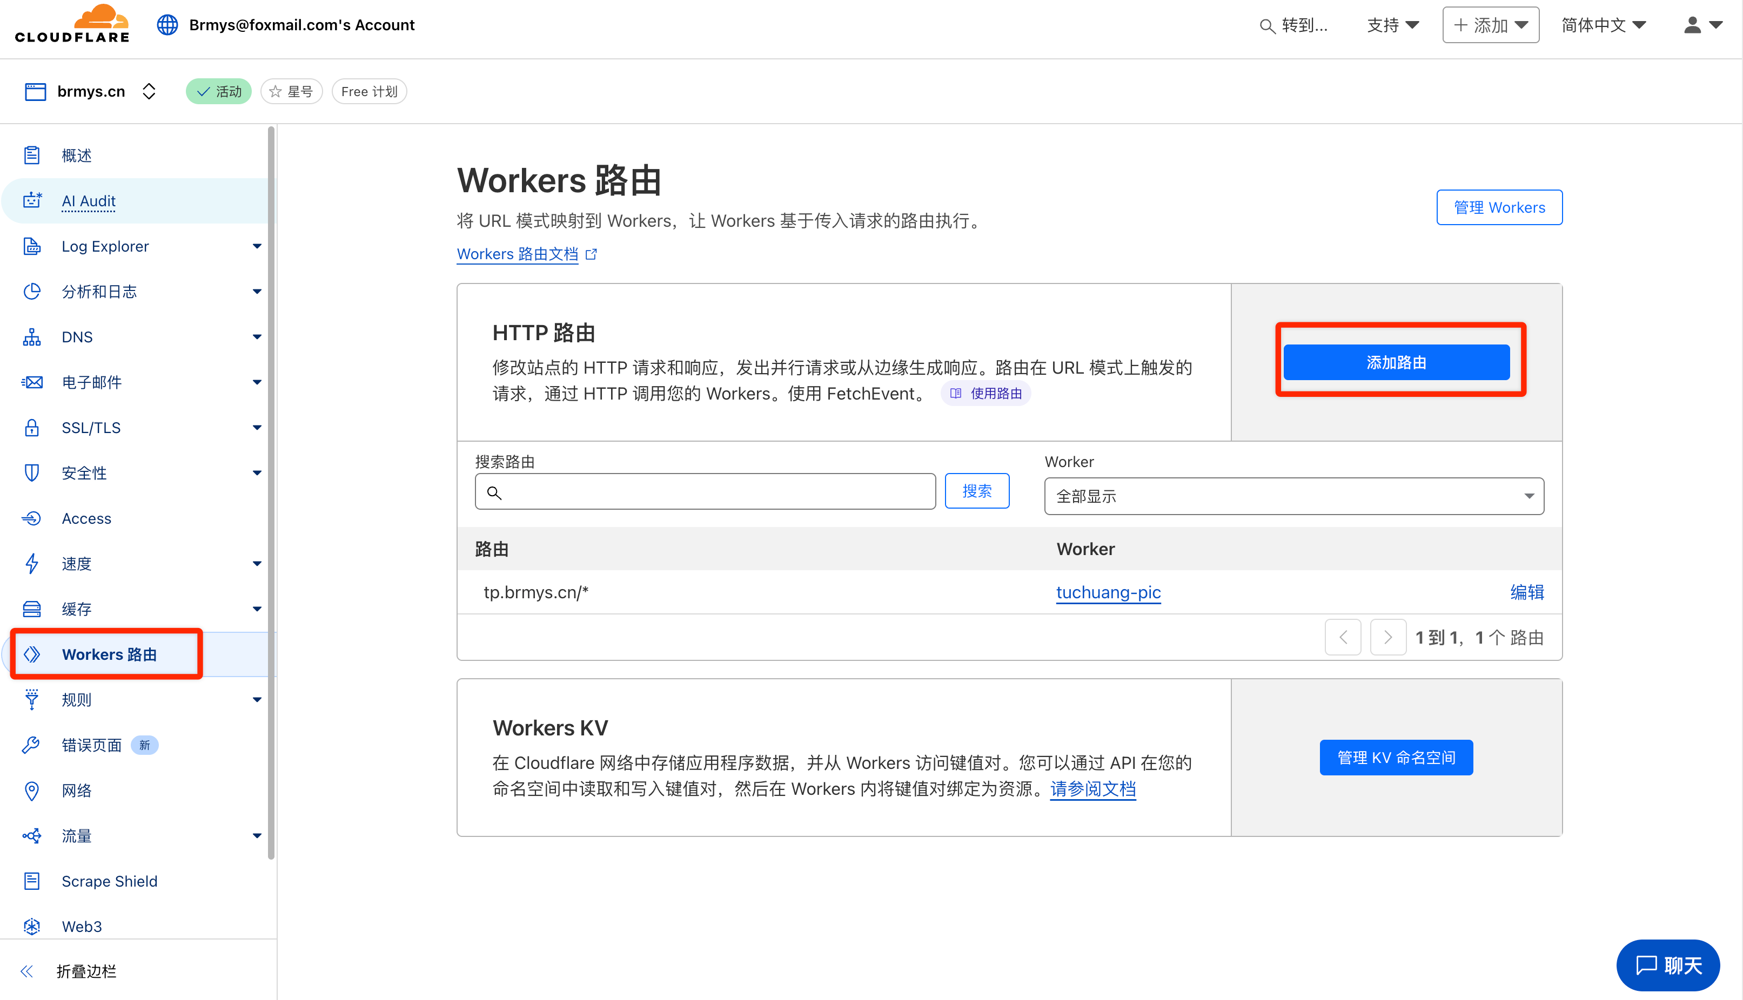Screen dimensions: 1743x1000
Task: Click the AI Audit robot icon
Action: [31, 200]
